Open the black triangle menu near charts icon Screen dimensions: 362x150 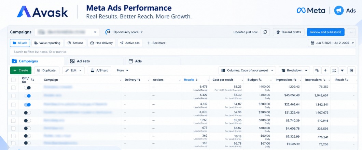(x=342, y=71)
